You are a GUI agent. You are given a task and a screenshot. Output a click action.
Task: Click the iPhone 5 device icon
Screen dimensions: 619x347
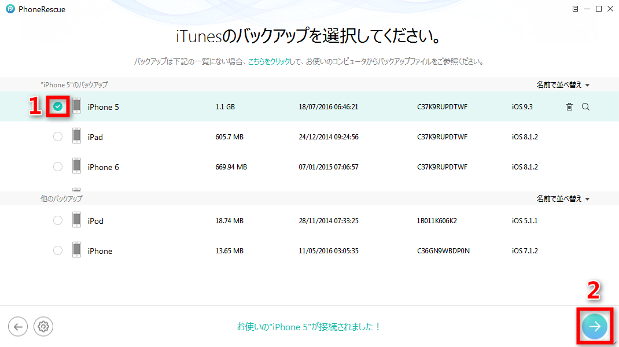[76, 106]
